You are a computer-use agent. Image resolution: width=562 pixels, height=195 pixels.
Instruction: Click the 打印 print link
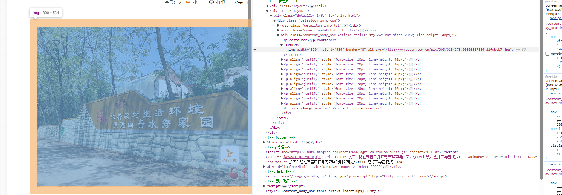(220, 2)
